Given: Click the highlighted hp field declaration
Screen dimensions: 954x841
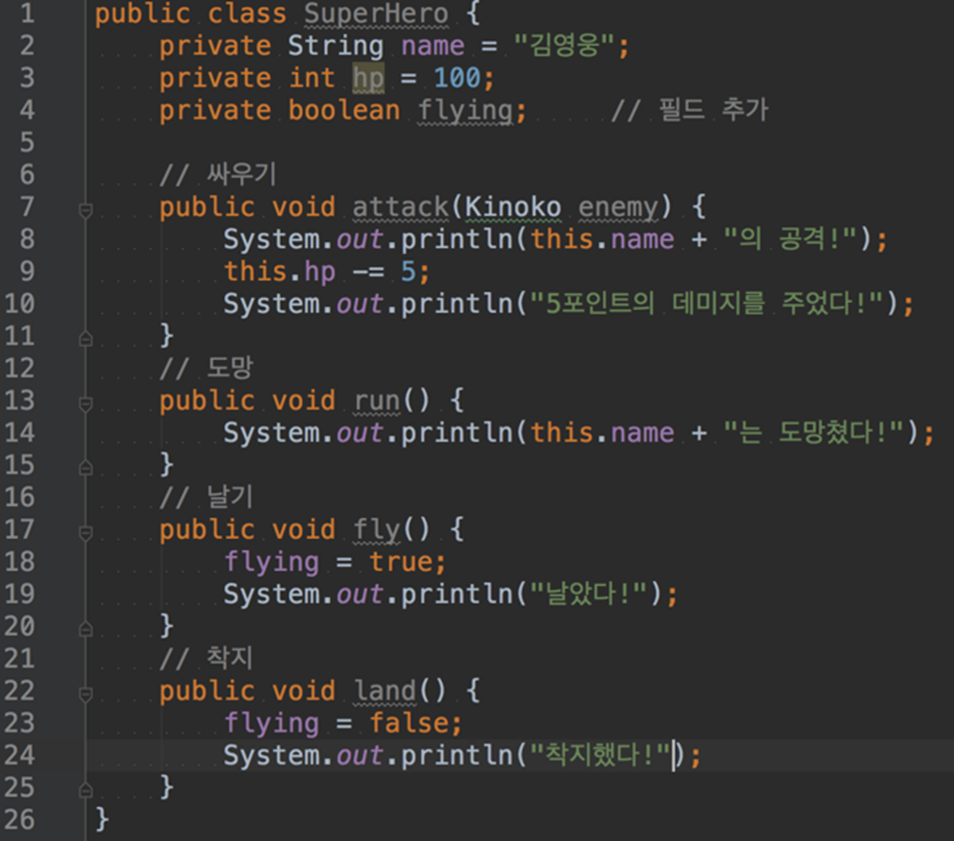Looking at the screenshot, I should click(x=368, y=78).
